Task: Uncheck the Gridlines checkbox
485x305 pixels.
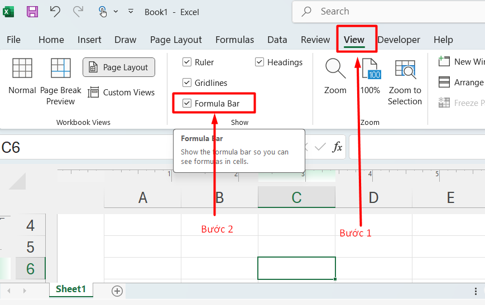Action: click(187, 83)
